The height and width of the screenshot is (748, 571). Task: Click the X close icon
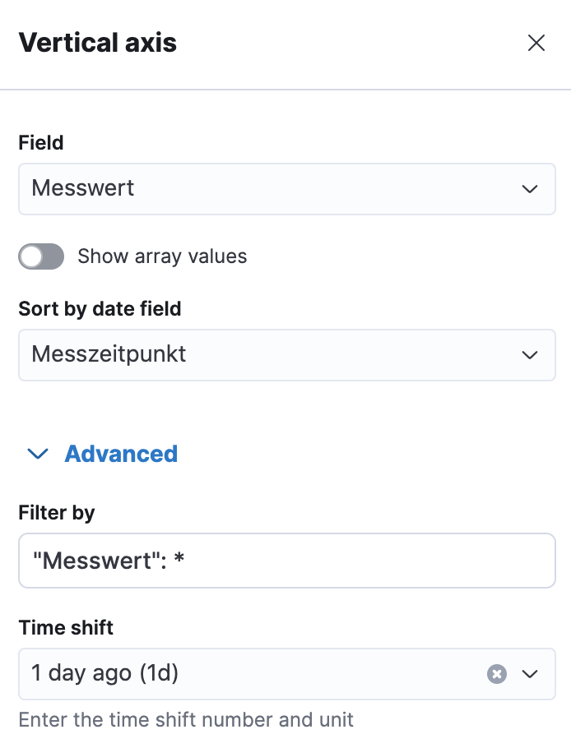click(536, 43)
